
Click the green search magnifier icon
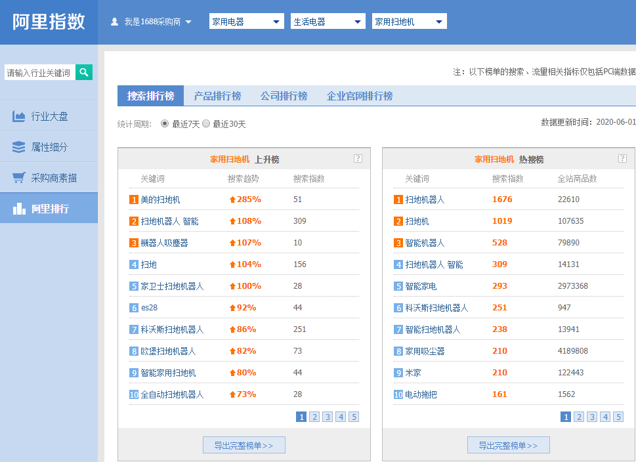coord(84,72)
